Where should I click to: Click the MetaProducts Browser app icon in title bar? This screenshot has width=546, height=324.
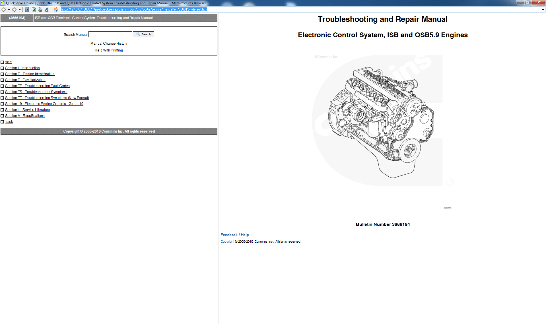pyautogui.click(x=3, y=3)
